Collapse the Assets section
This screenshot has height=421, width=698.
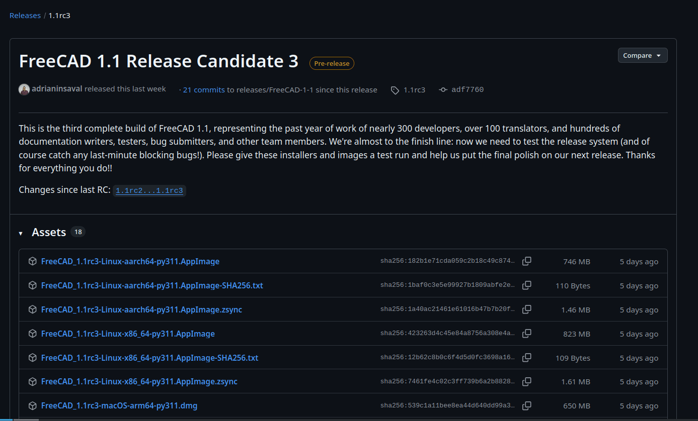[21, 233]
